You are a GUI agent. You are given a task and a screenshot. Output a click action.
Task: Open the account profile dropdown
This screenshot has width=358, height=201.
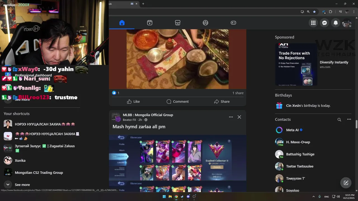(347, 23)
